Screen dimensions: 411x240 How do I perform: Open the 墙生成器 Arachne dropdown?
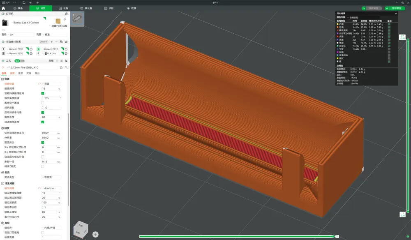click(x=51, y=188)
